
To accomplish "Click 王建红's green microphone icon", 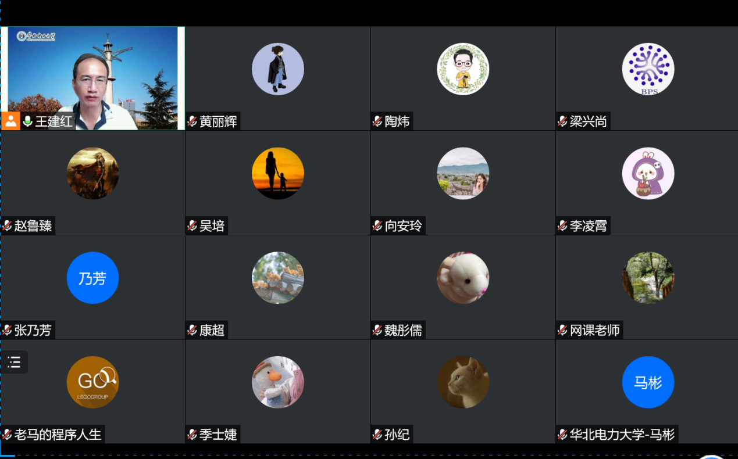I will (27, 121).
